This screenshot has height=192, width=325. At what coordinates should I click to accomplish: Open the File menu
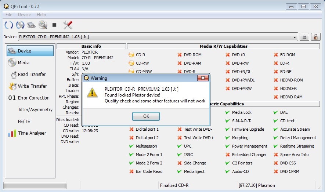(9, 15)
